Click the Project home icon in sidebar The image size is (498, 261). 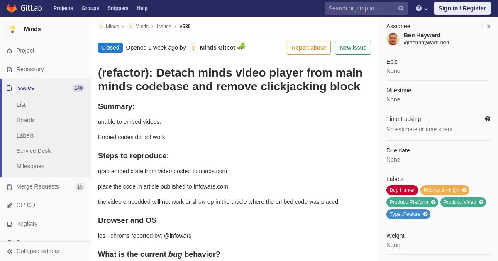9,51
